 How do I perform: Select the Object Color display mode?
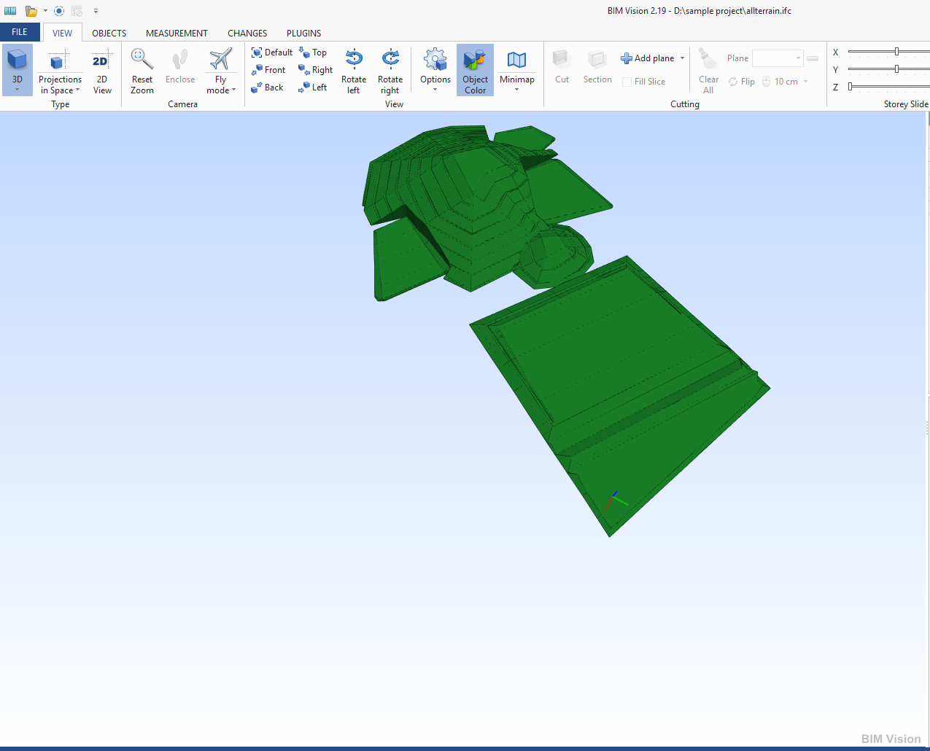pos(475,69)
